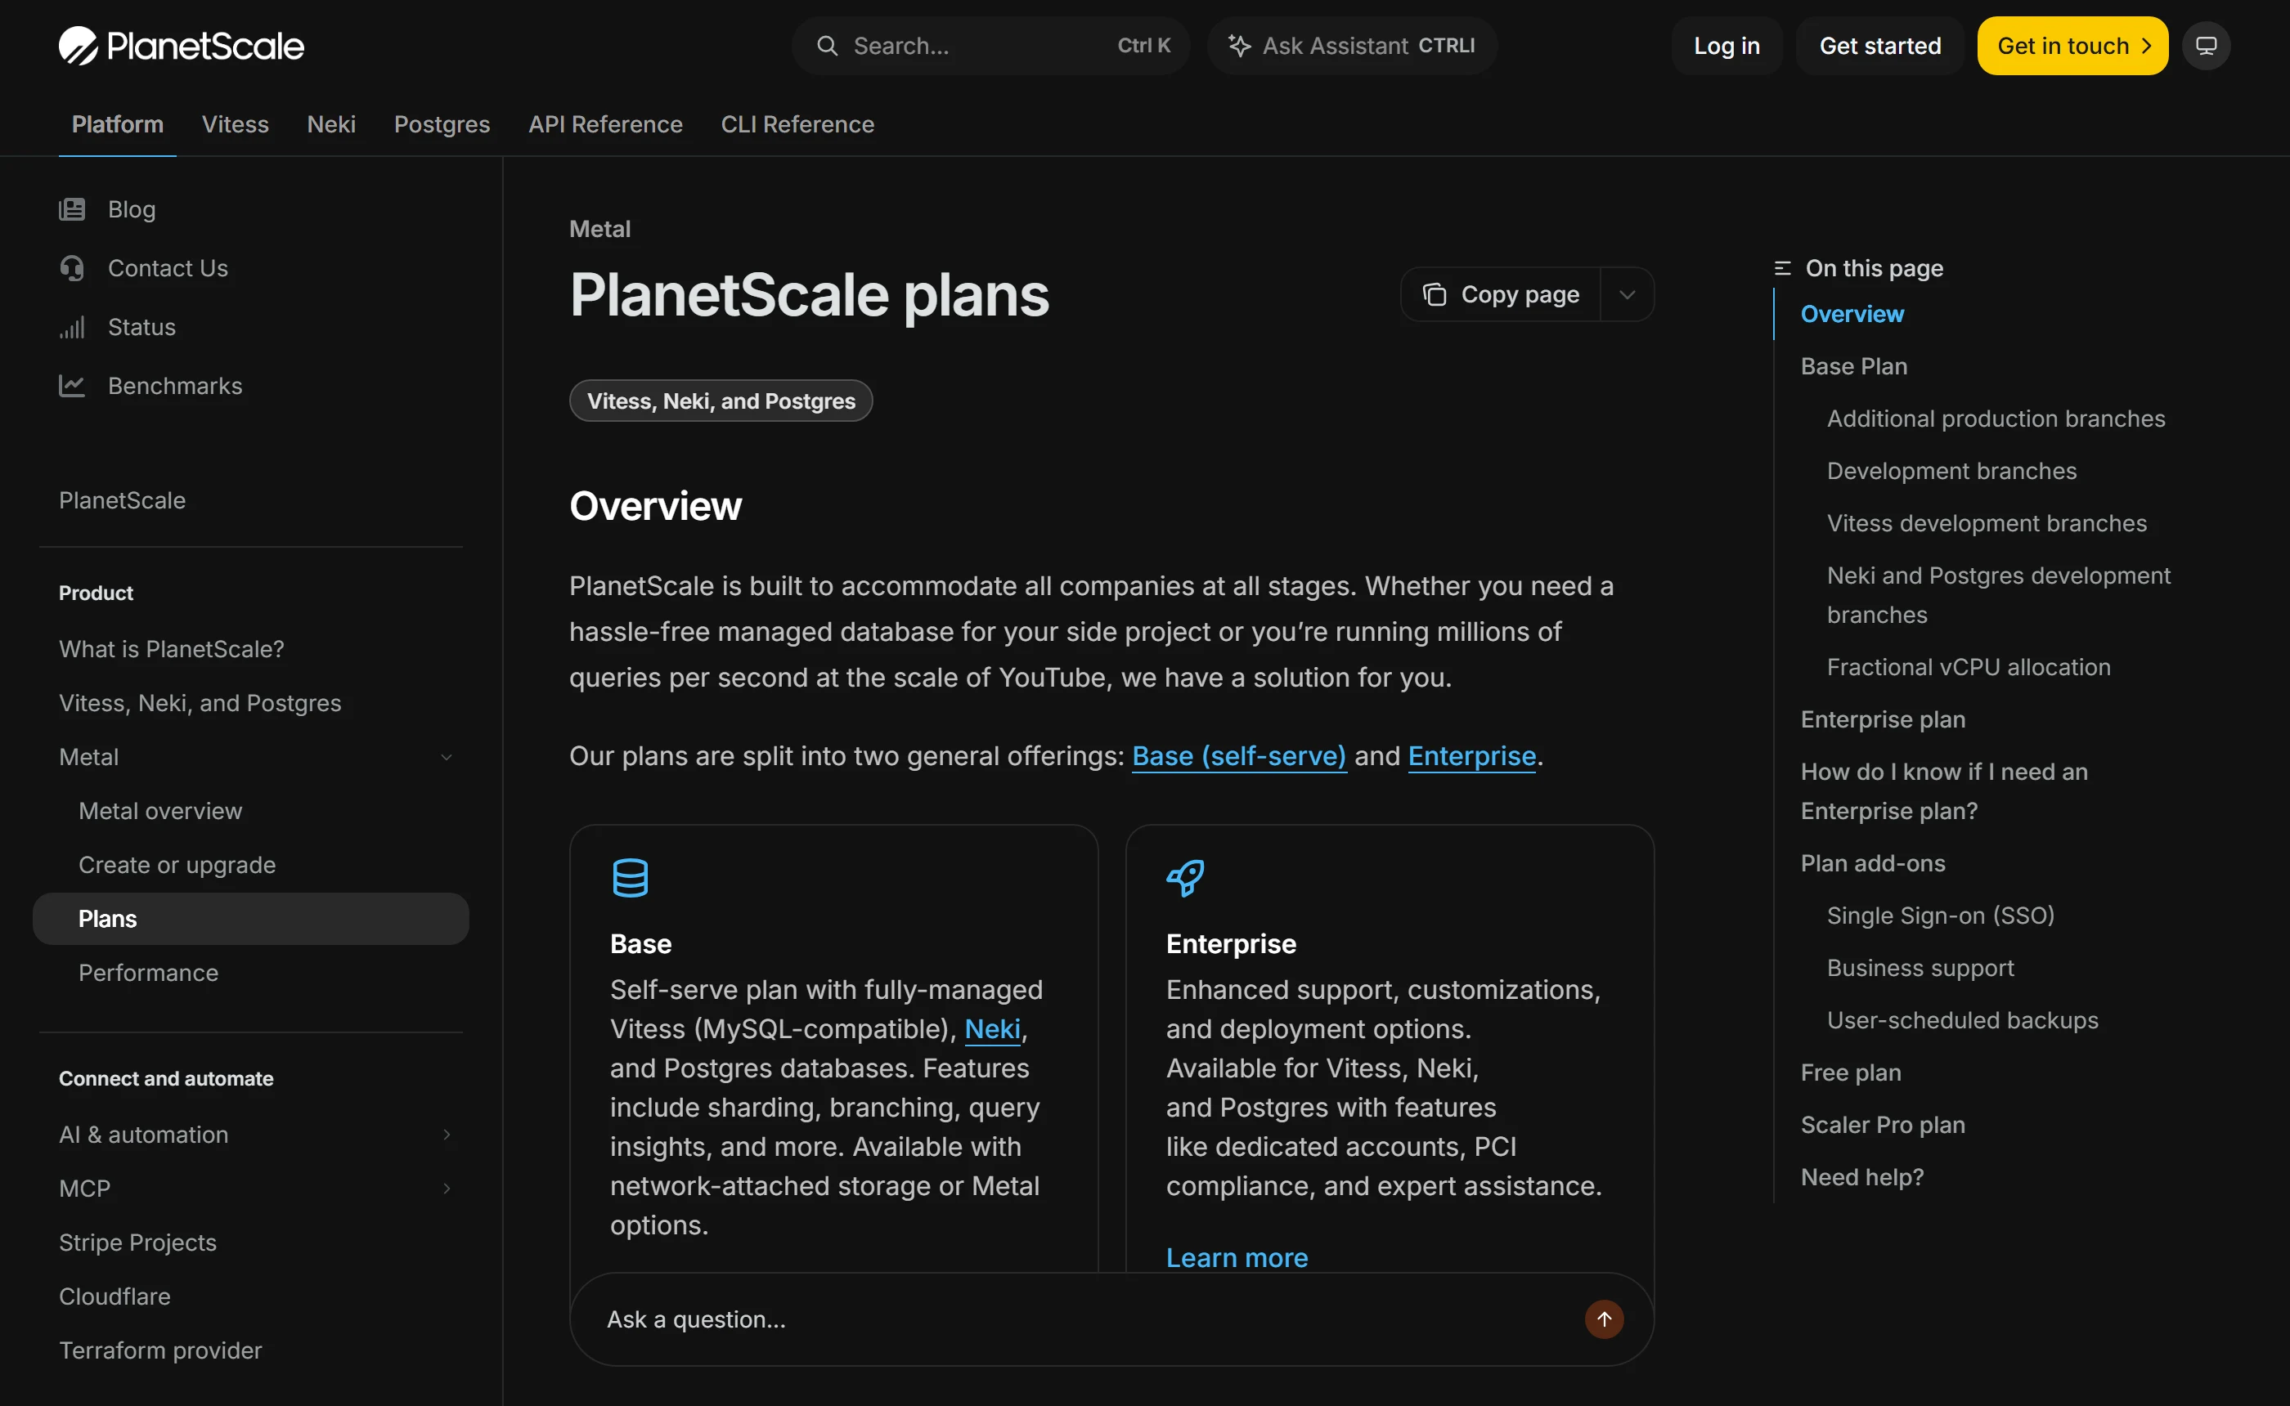Click the Enterprise rocket icon
Image resolution: width=2290 pixels, height=1406 pixels.
[x=1185, y=878]
